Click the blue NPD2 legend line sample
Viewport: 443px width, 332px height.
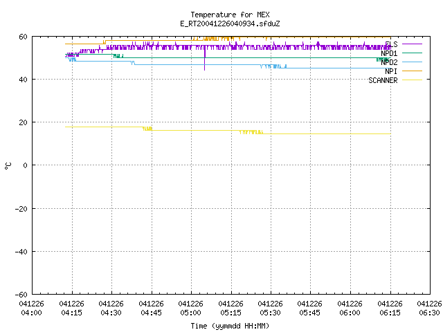pos(412,62)
